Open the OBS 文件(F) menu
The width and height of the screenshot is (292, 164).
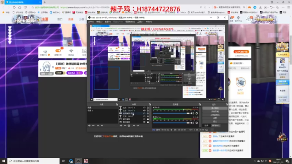coord(91,22)
